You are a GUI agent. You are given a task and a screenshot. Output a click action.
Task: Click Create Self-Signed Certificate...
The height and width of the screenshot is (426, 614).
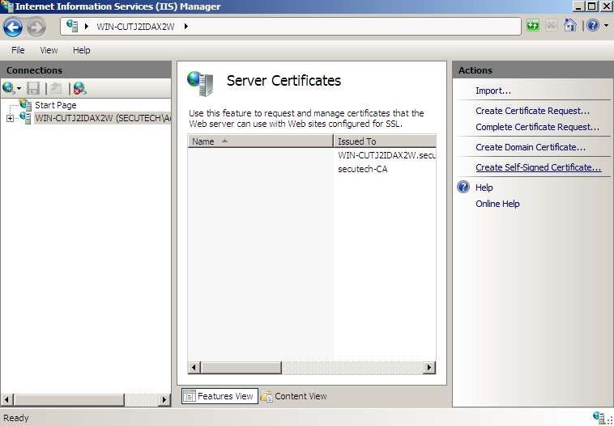click(539, 167)
